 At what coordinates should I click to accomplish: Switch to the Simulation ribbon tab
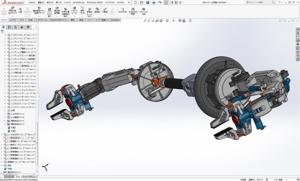coord(115,20)
